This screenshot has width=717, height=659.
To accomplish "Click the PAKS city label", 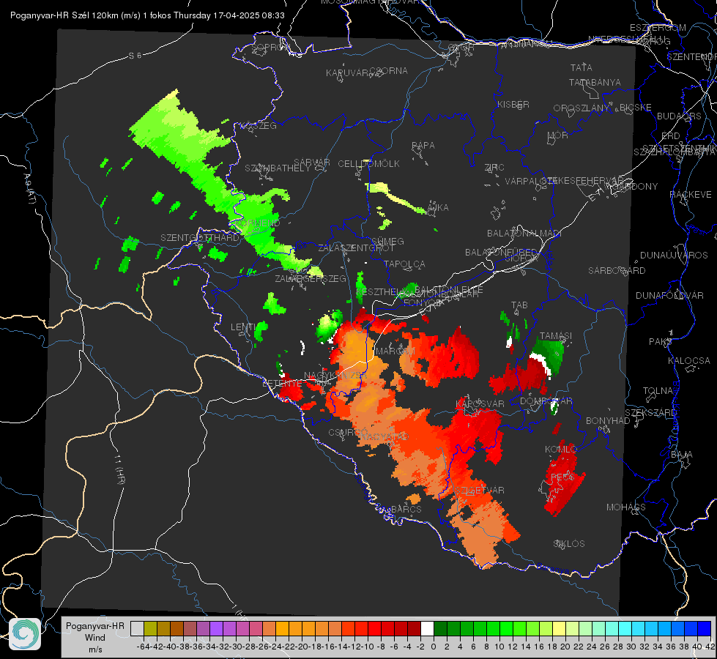I will click(x=660, y=342).
